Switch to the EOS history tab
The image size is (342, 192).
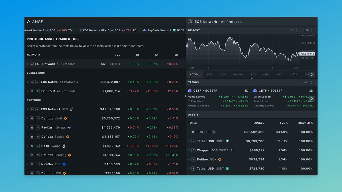pos(210,75)
